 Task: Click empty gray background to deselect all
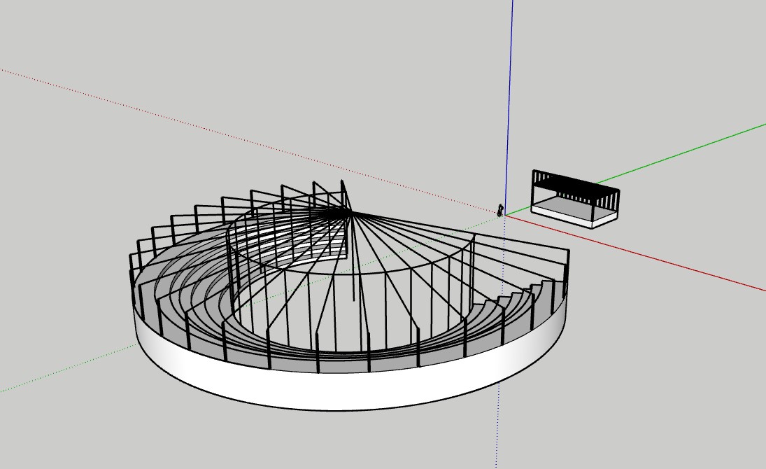point(665,392)
